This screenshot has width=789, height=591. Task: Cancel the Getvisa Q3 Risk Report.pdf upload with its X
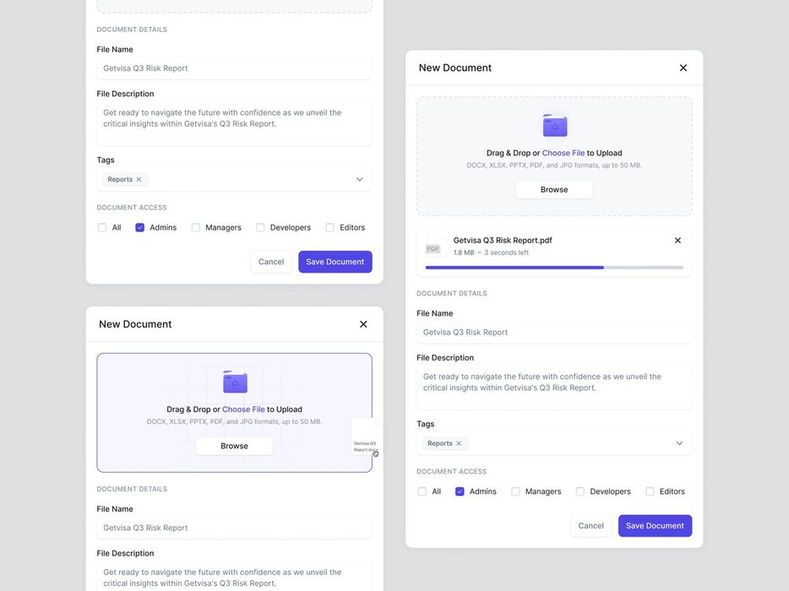[677, 241]
